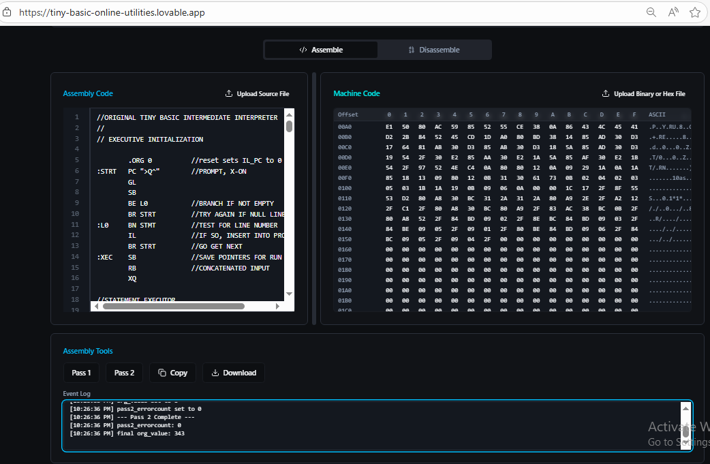Run Pass 2 of the assembler
The image size is (710, 464).
(124, 373)
